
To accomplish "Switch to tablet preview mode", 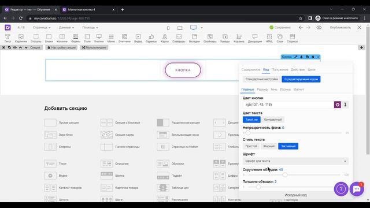I will click(180, 28).
